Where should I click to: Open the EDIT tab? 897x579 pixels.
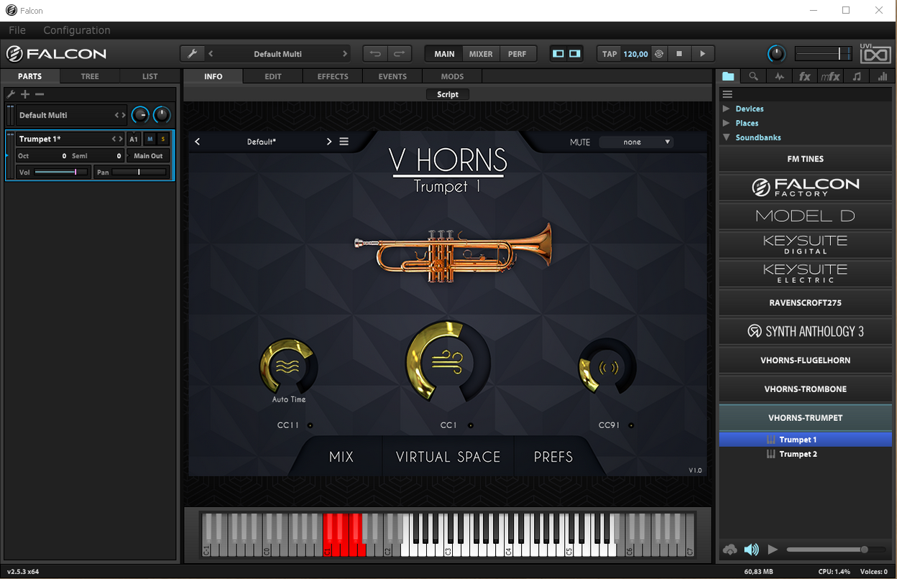(x=273, y=76)
